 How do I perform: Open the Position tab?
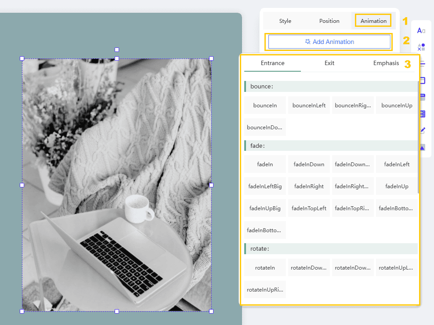(x=329, y=21)
